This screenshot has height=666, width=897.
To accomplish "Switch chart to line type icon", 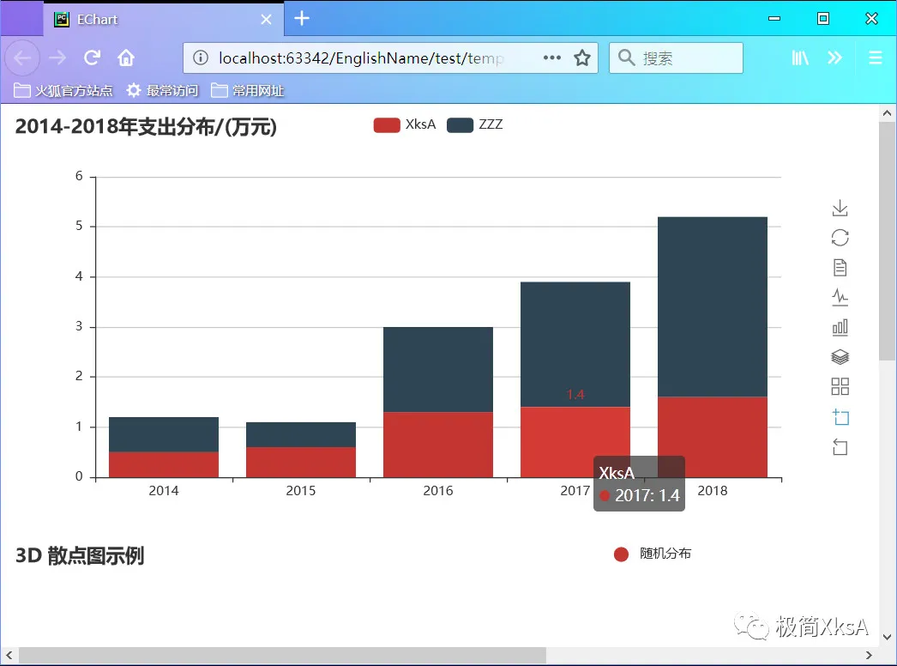I will coord(840,297).
